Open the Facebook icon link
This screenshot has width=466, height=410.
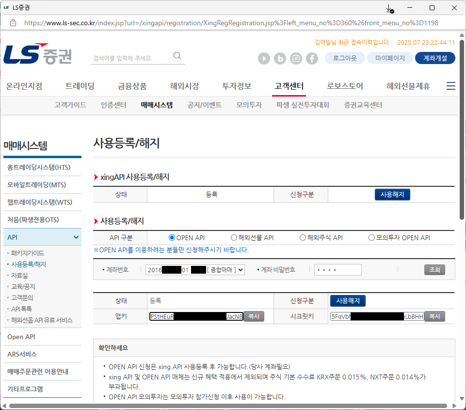tap(312, 58)
